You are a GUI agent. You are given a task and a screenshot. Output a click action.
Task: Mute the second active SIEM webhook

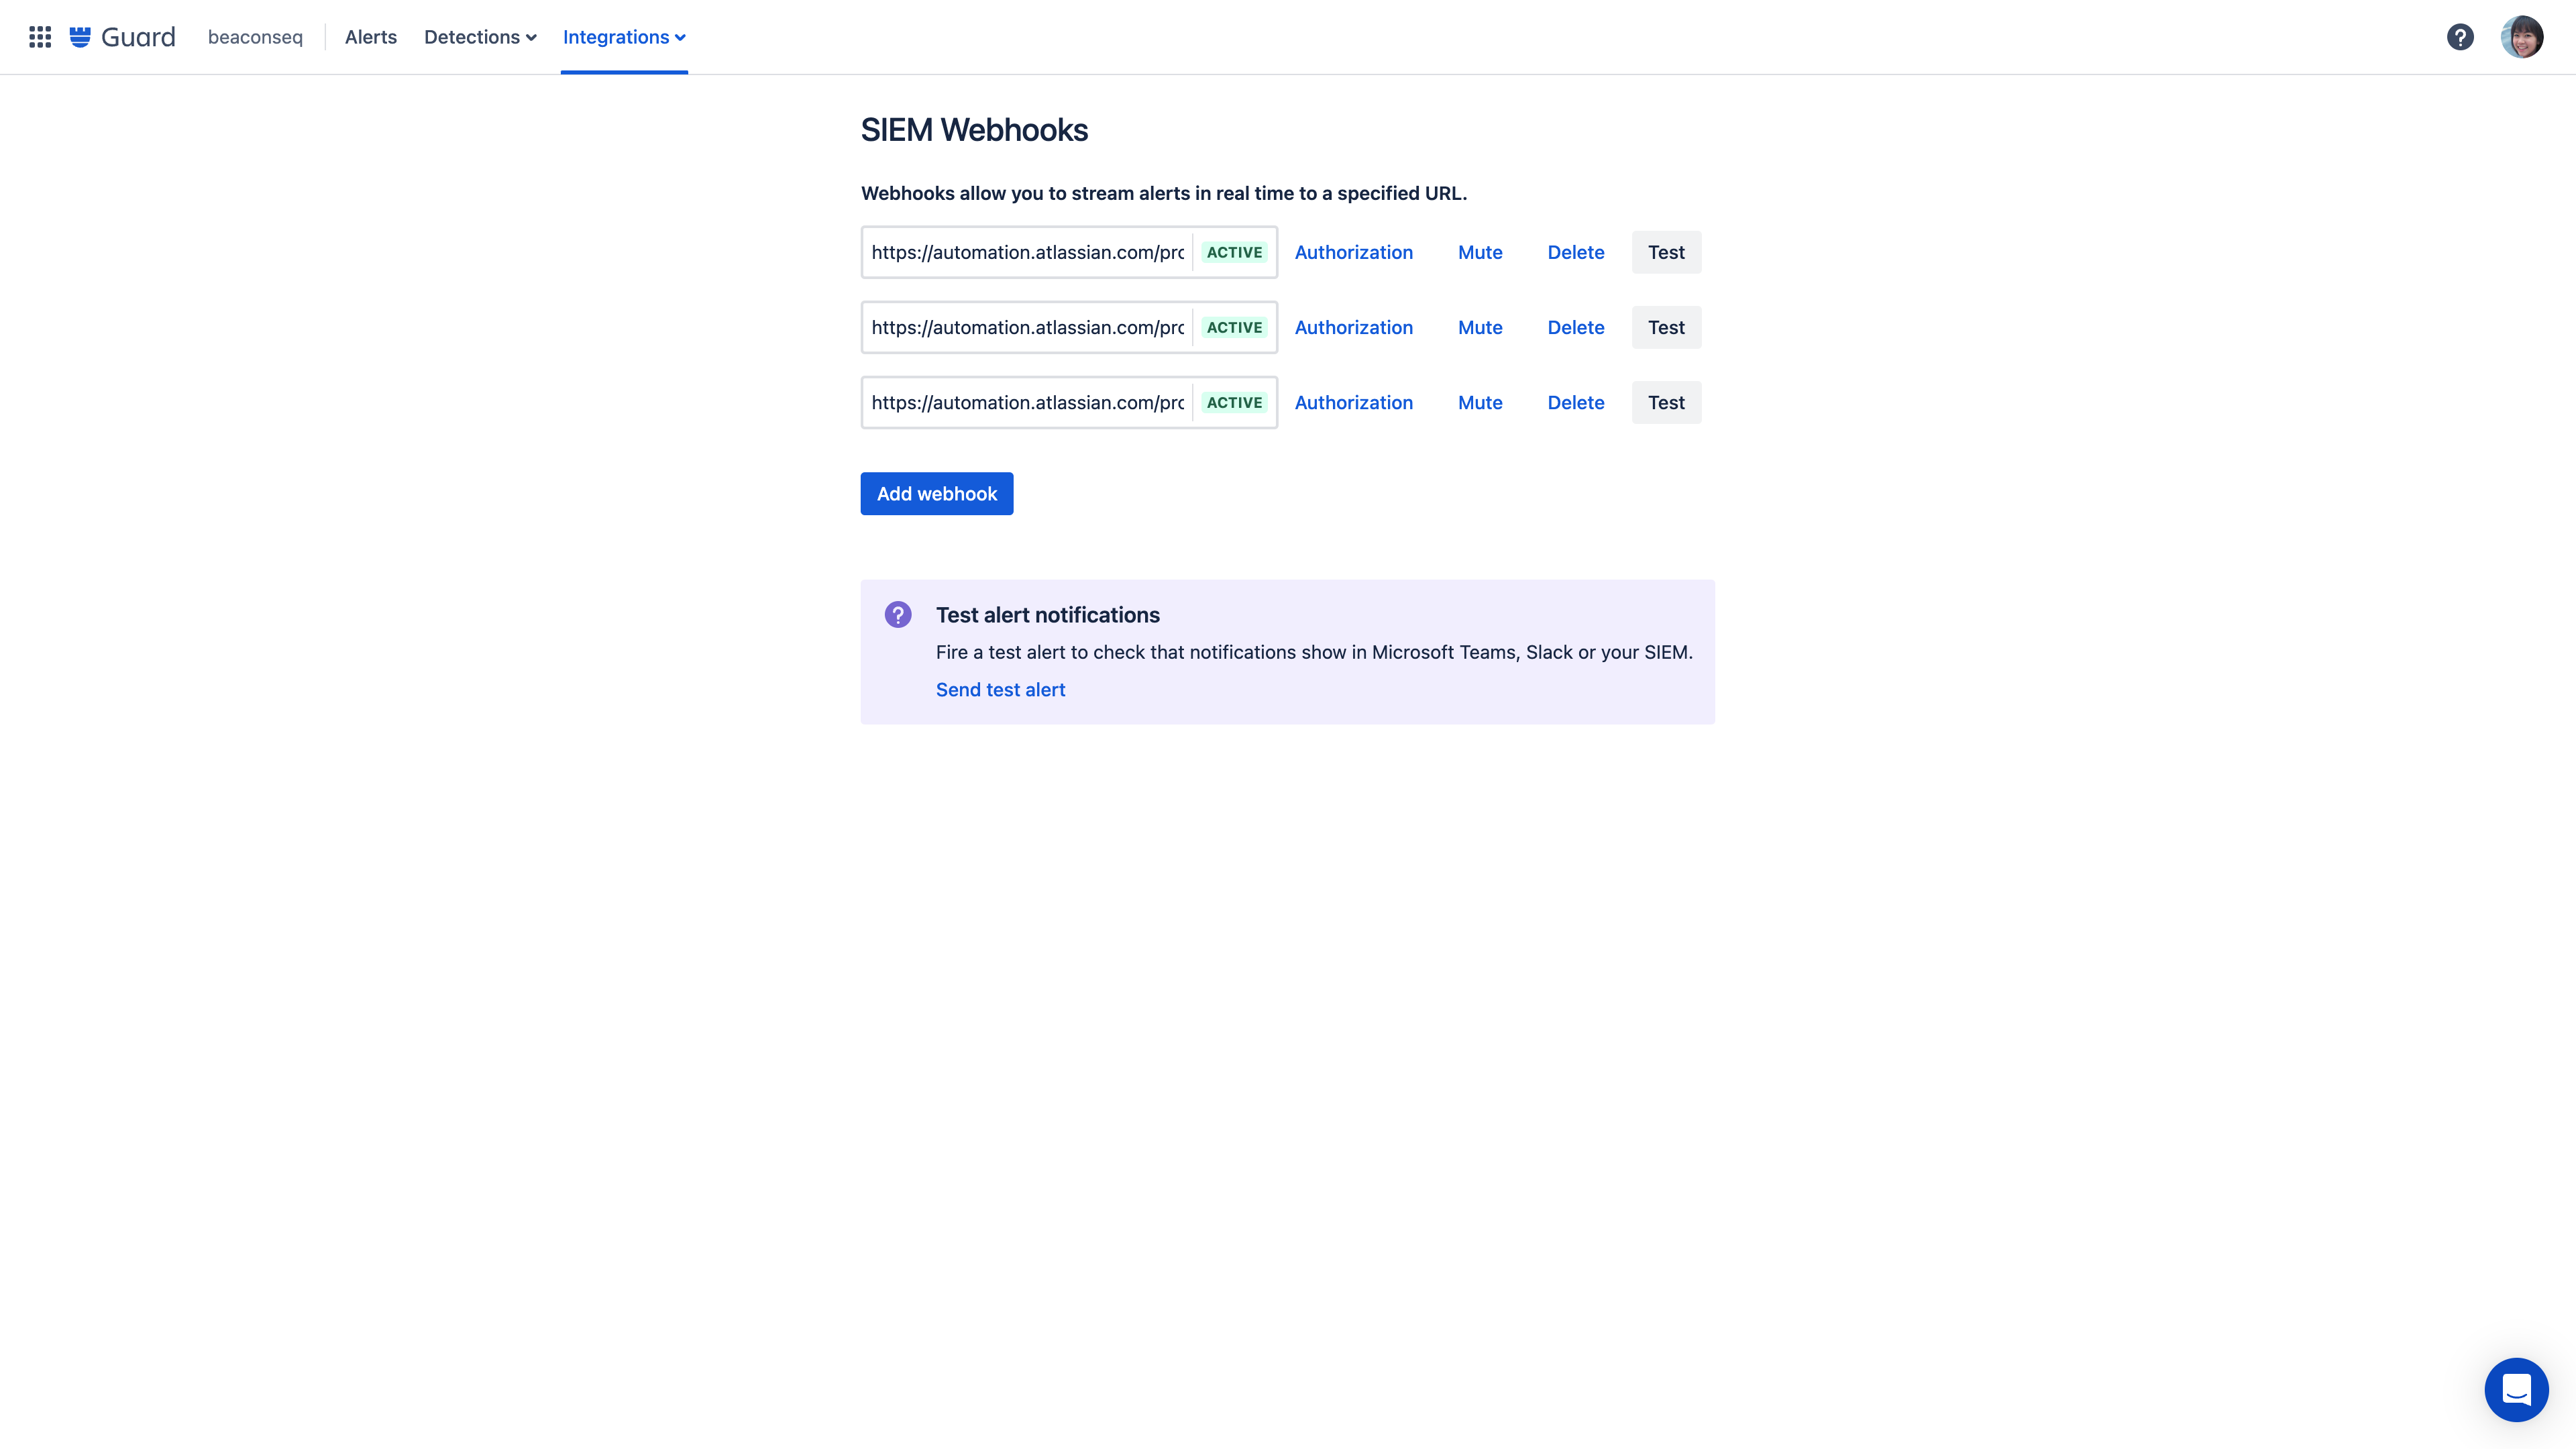[1479, 325]
